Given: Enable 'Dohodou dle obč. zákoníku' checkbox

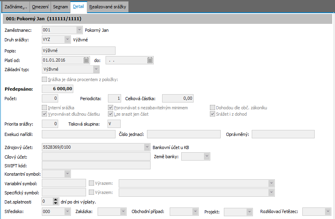Looking at the screenshot, I should (x=213, y=108).
